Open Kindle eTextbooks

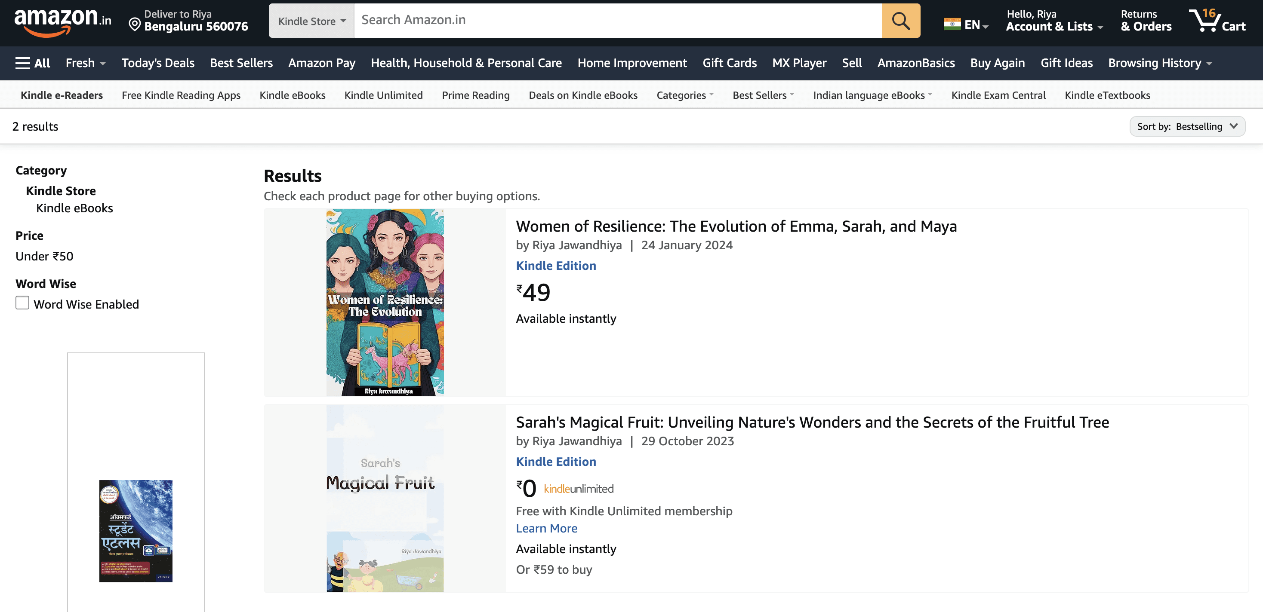pos(1107,95)
